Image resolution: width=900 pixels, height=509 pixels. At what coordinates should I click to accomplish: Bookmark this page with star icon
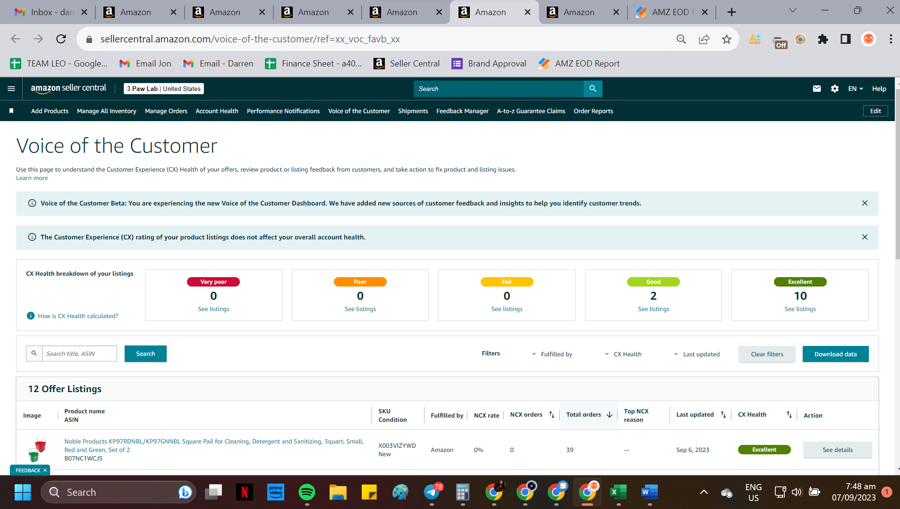pos(726,39)
